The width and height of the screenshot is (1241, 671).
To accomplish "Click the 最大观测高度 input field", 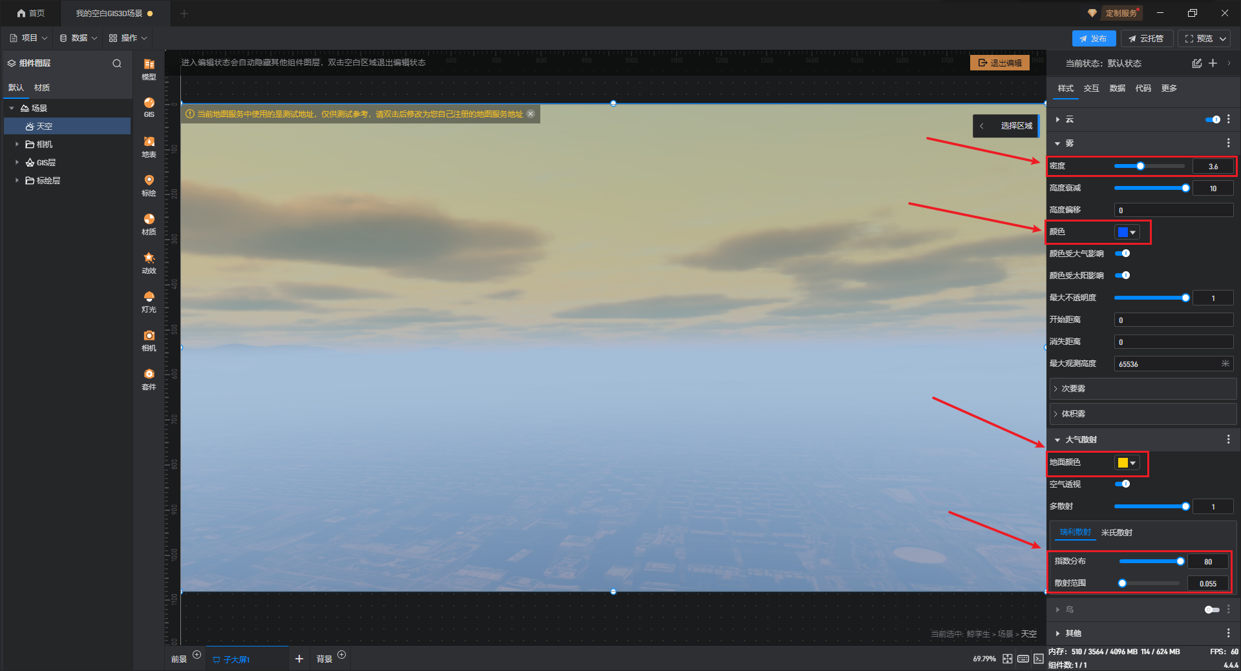I will pyautogui.click(x=1173, y=364).
